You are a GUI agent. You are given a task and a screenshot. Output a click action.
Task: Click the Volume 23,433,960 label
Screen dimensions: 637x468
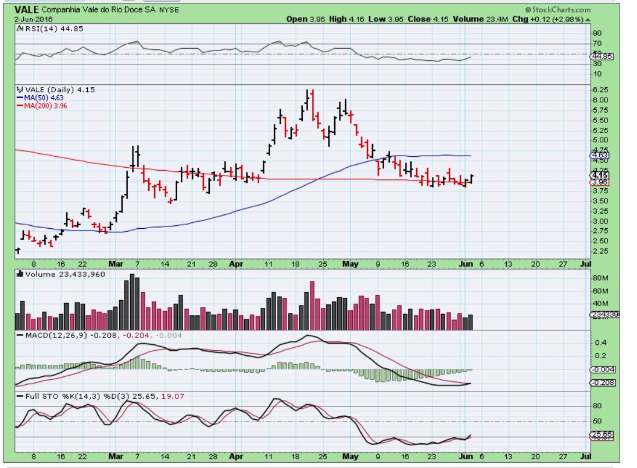[65, 275]
